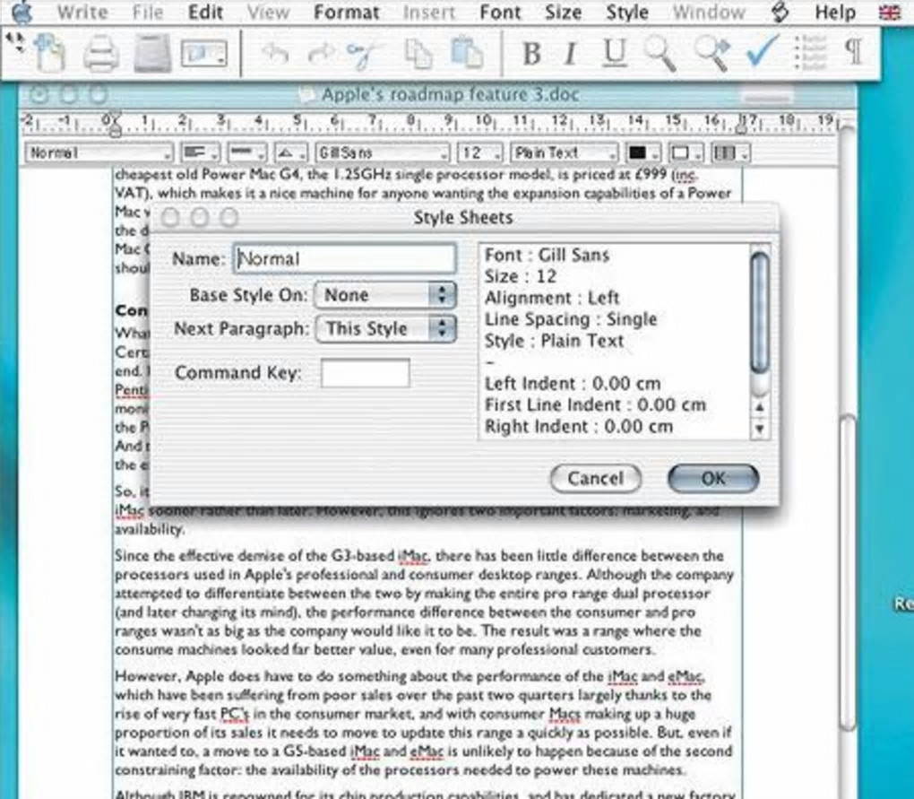Click the Paste clipboard icon
Screen dimensions: 914x799
tap(466, 53)
